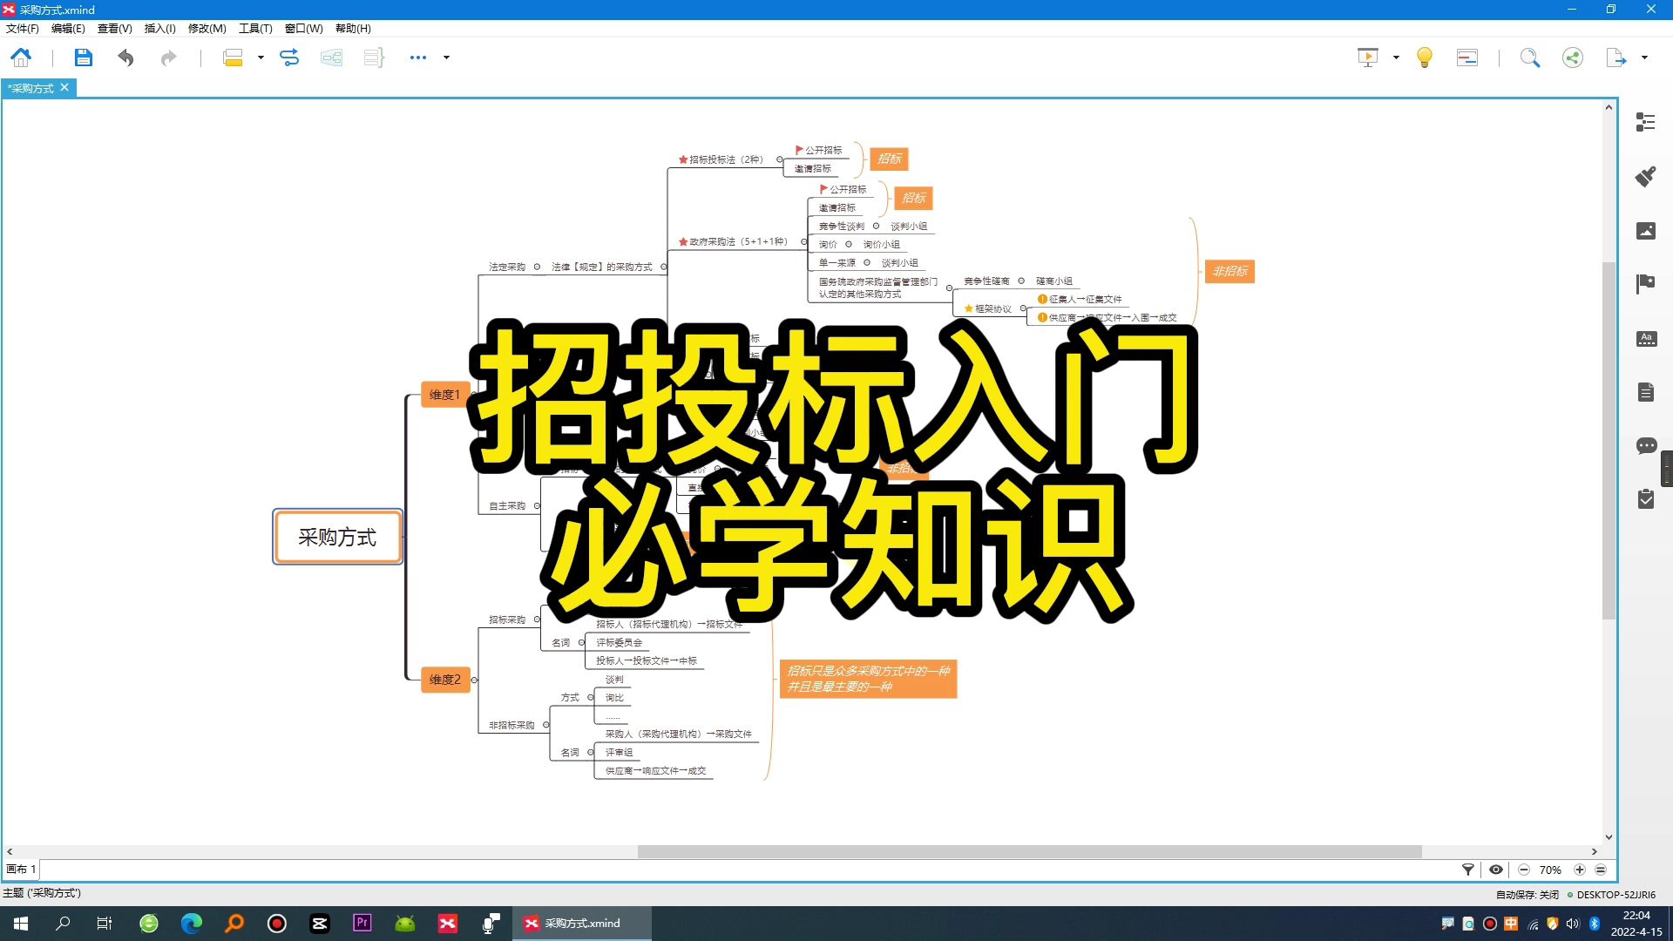Zoom out with the minus button
This screenshot has width=1673, height=941.
tap(1524, 870)
